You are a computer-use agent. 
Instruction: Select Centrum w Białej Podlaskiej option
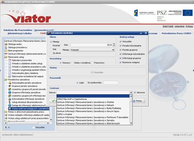click(x=93, y=108)
